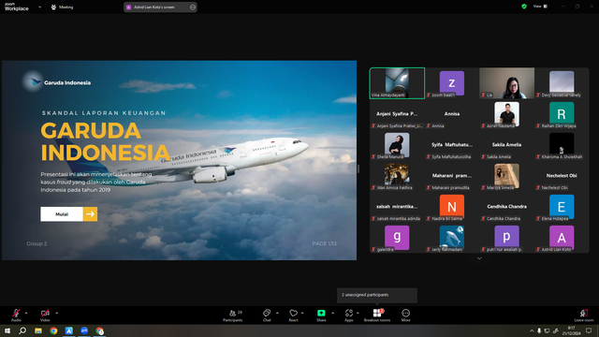Click the taskbar clock and date
This screenshot has width=599, height=337.
click(x=572, y=330)
